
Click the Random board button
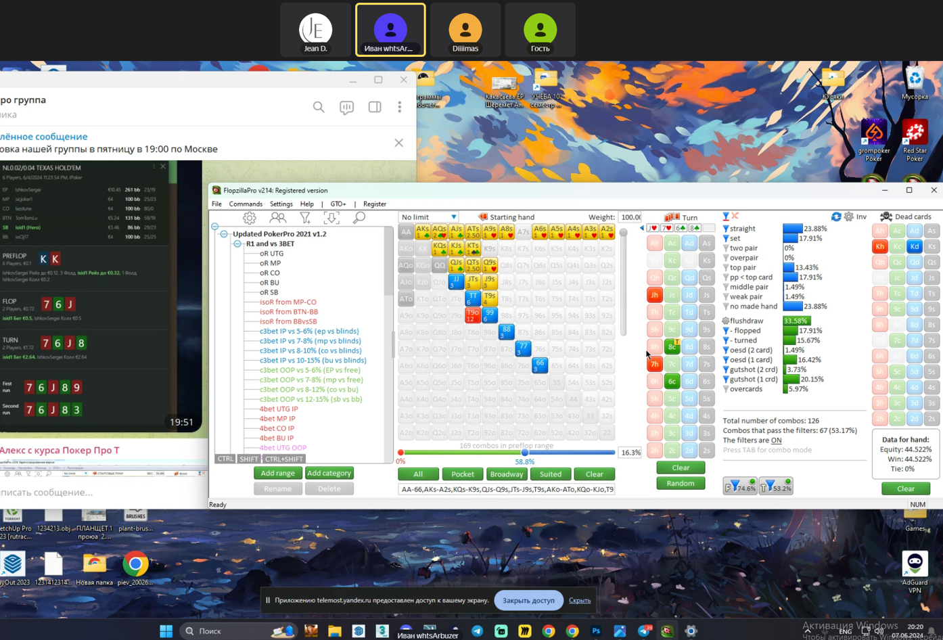point(681,483)
